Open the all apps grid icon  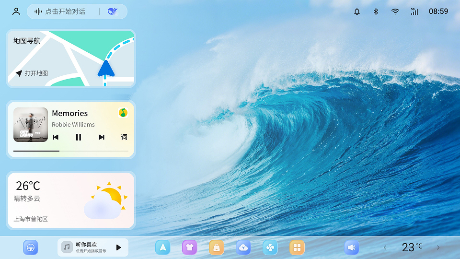click(x=297, y=247)
